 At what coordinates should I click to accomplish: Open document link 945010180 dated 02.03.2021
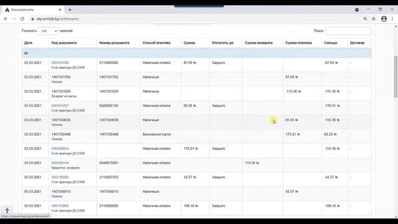tap(60, 62)
